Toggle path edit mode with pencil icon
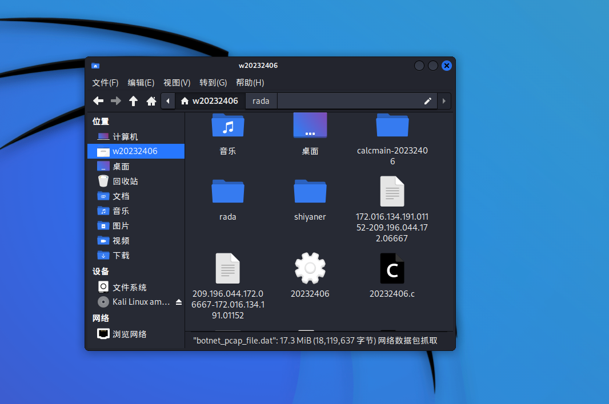This screenshot has height=404, width=609. coord(428,101)
